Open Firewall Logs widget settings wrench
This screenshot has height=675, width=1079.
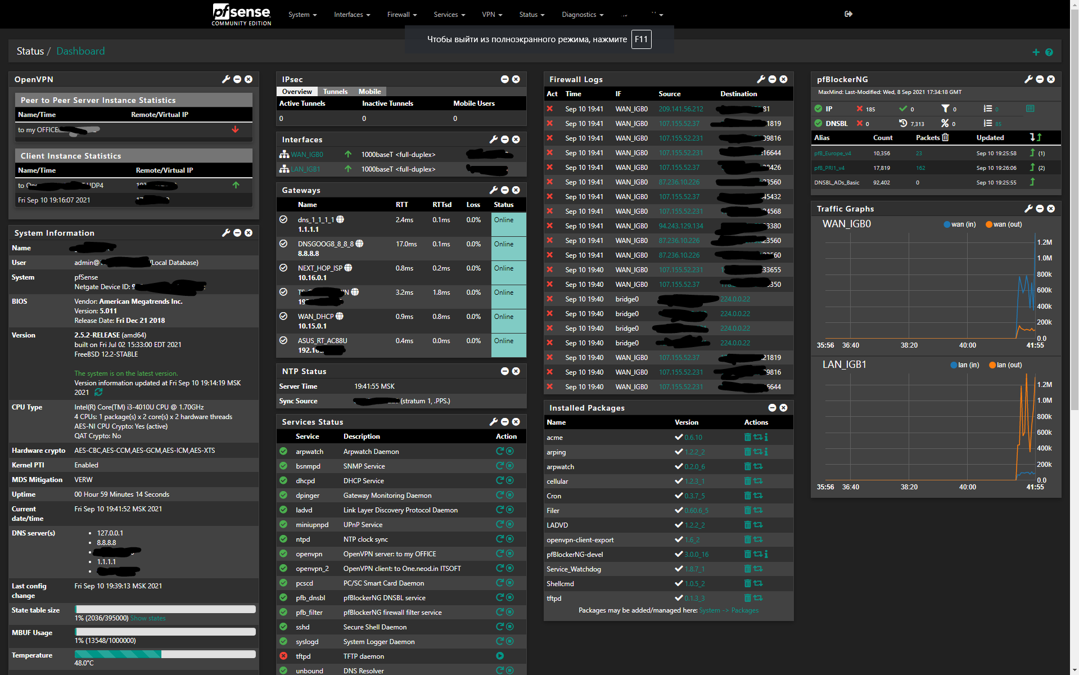coord(761,79)
